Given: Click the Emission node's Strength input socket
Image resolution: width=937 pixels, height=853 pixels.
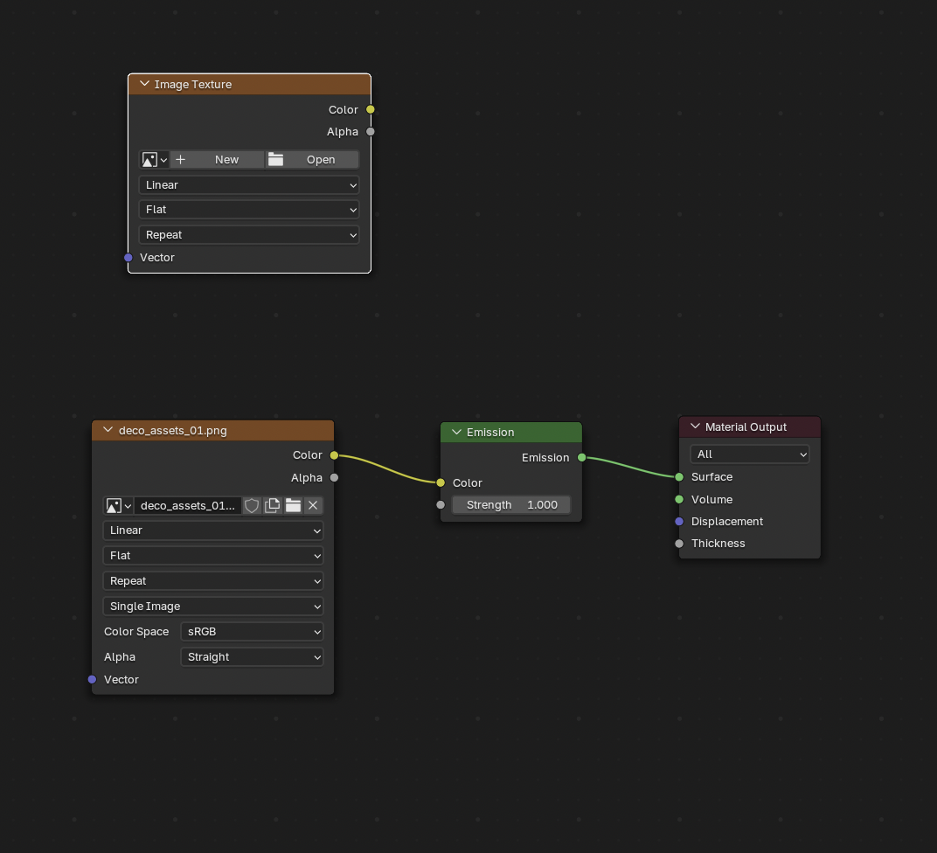Looking at the screenshot, I should coord(441,504).
